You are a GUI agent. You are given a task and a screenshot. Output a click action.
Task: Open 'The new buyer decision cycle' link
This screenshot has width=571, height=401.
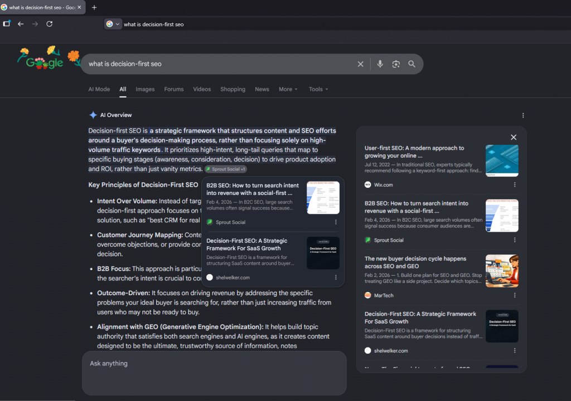(x=415, y=262)
